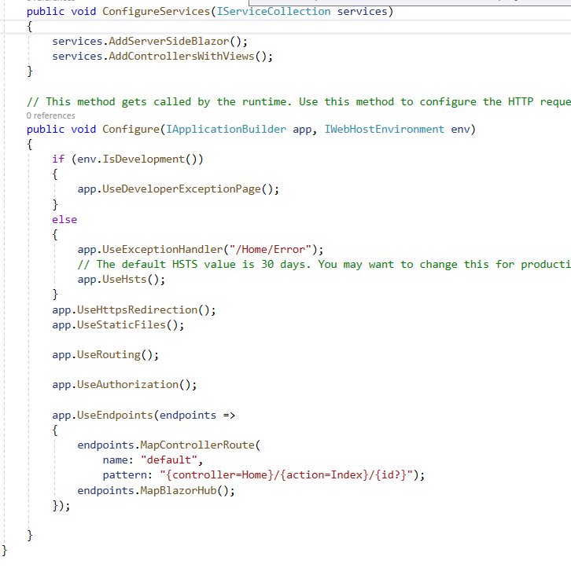Select the "default" route name string

click(169, 460)
